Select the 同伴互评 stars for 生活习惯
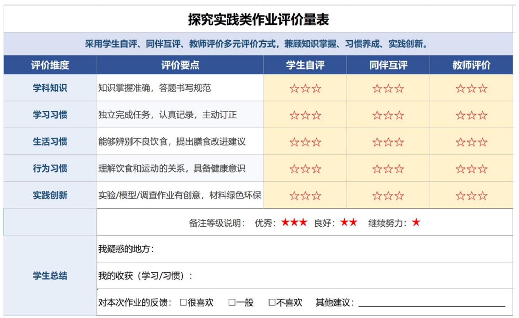Image resolution: width=519 pixels, height=318 pixels. click(388, 142)
